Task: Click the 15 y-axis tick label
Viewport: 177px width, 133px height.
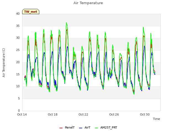Action: coord(18,74)
